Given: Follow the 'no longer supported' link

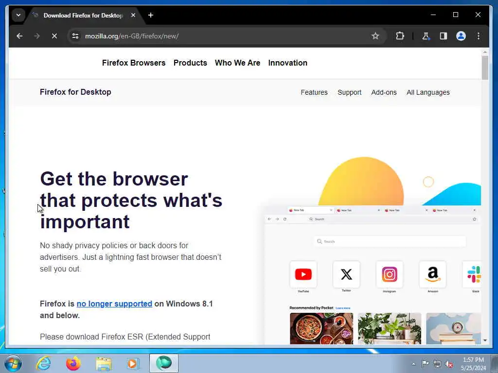Looking at the screenshot, I should [x=114, y=304].
